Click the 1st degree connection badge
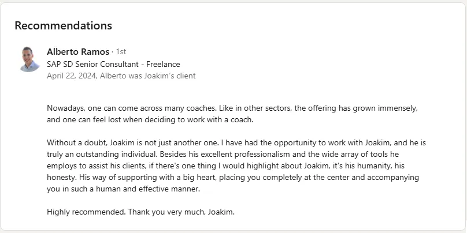This screenshot has width=467, height=233. point(121,52)
